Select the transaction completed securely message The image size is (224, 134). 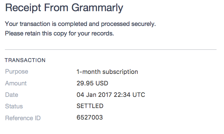click(80, 24)
